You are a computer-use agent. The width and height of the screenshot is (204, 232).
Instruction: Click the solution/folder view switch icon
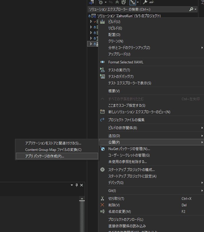point(92,2)
